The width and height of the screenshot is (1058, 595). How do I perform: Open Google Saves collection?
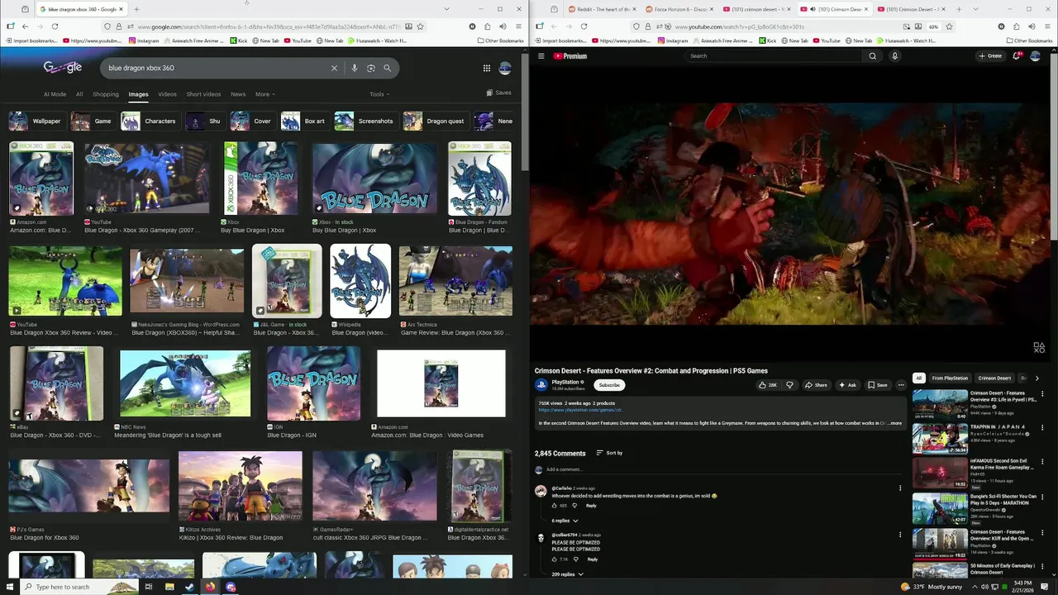point(499,93)
